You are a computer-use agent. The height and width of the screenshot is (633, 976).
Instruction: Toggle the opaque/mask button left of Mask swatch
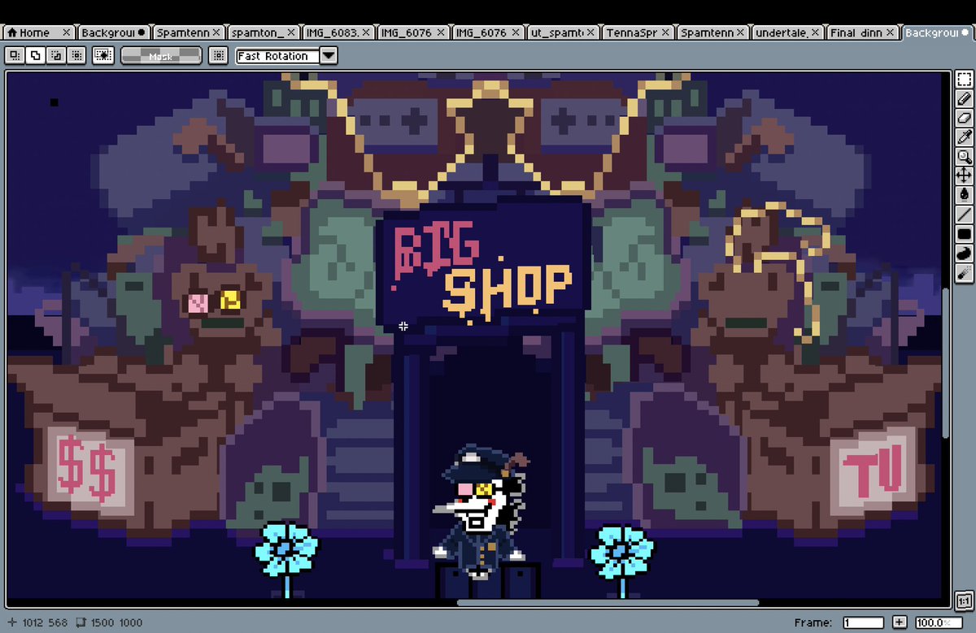pos(103,55)
